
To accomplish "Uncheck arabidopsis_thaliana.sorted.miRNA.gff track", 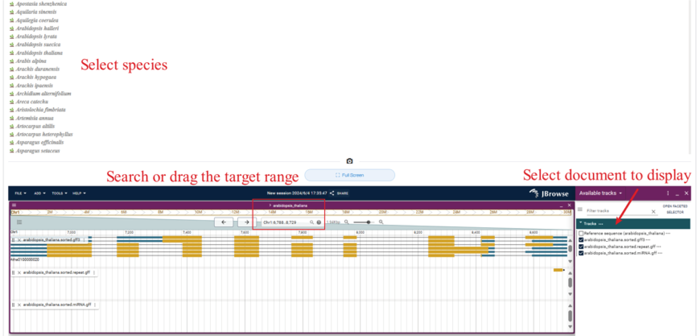I will tap(581, 253).
